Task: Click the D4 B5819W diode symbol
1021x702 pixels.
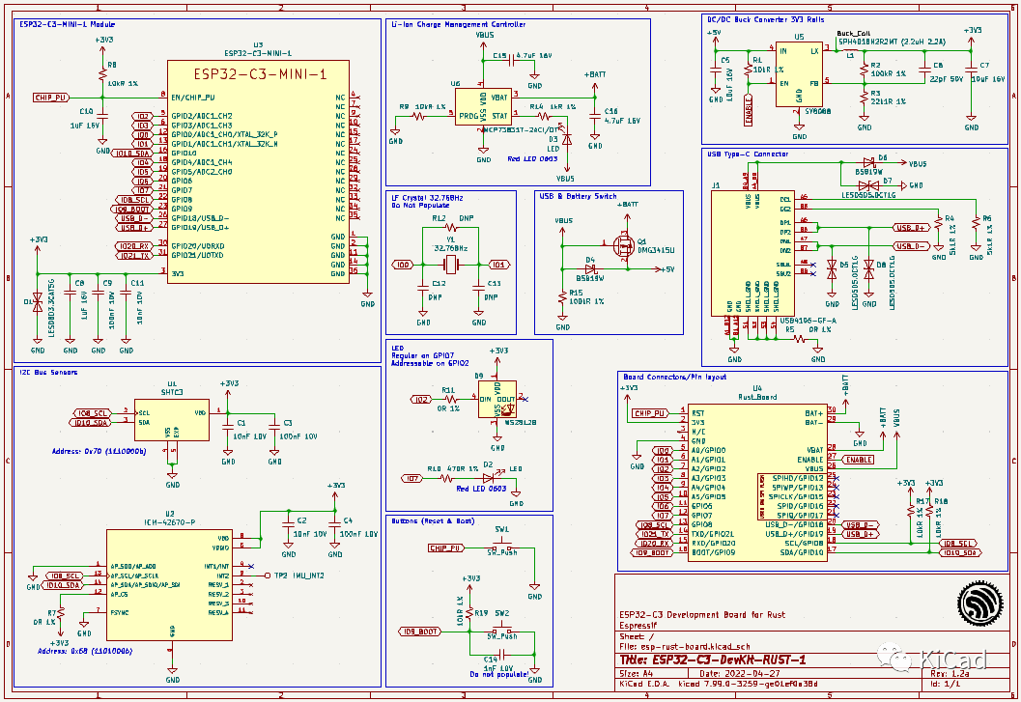Action: (590, 269)
